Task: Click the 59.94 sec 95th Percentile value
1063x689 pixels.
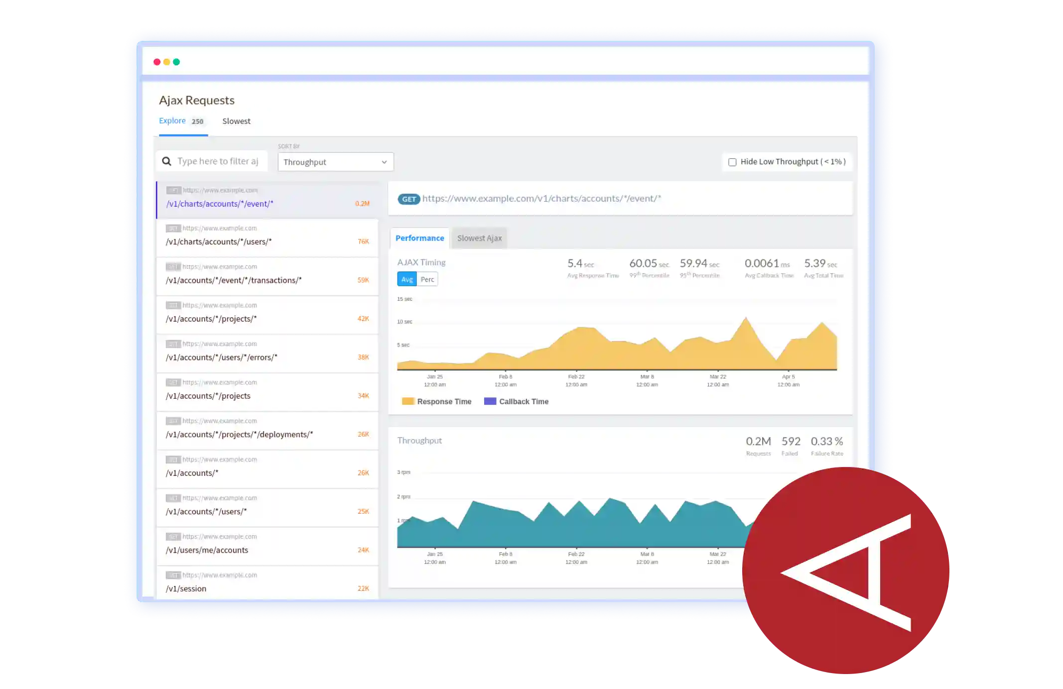Action: [699, 263]
